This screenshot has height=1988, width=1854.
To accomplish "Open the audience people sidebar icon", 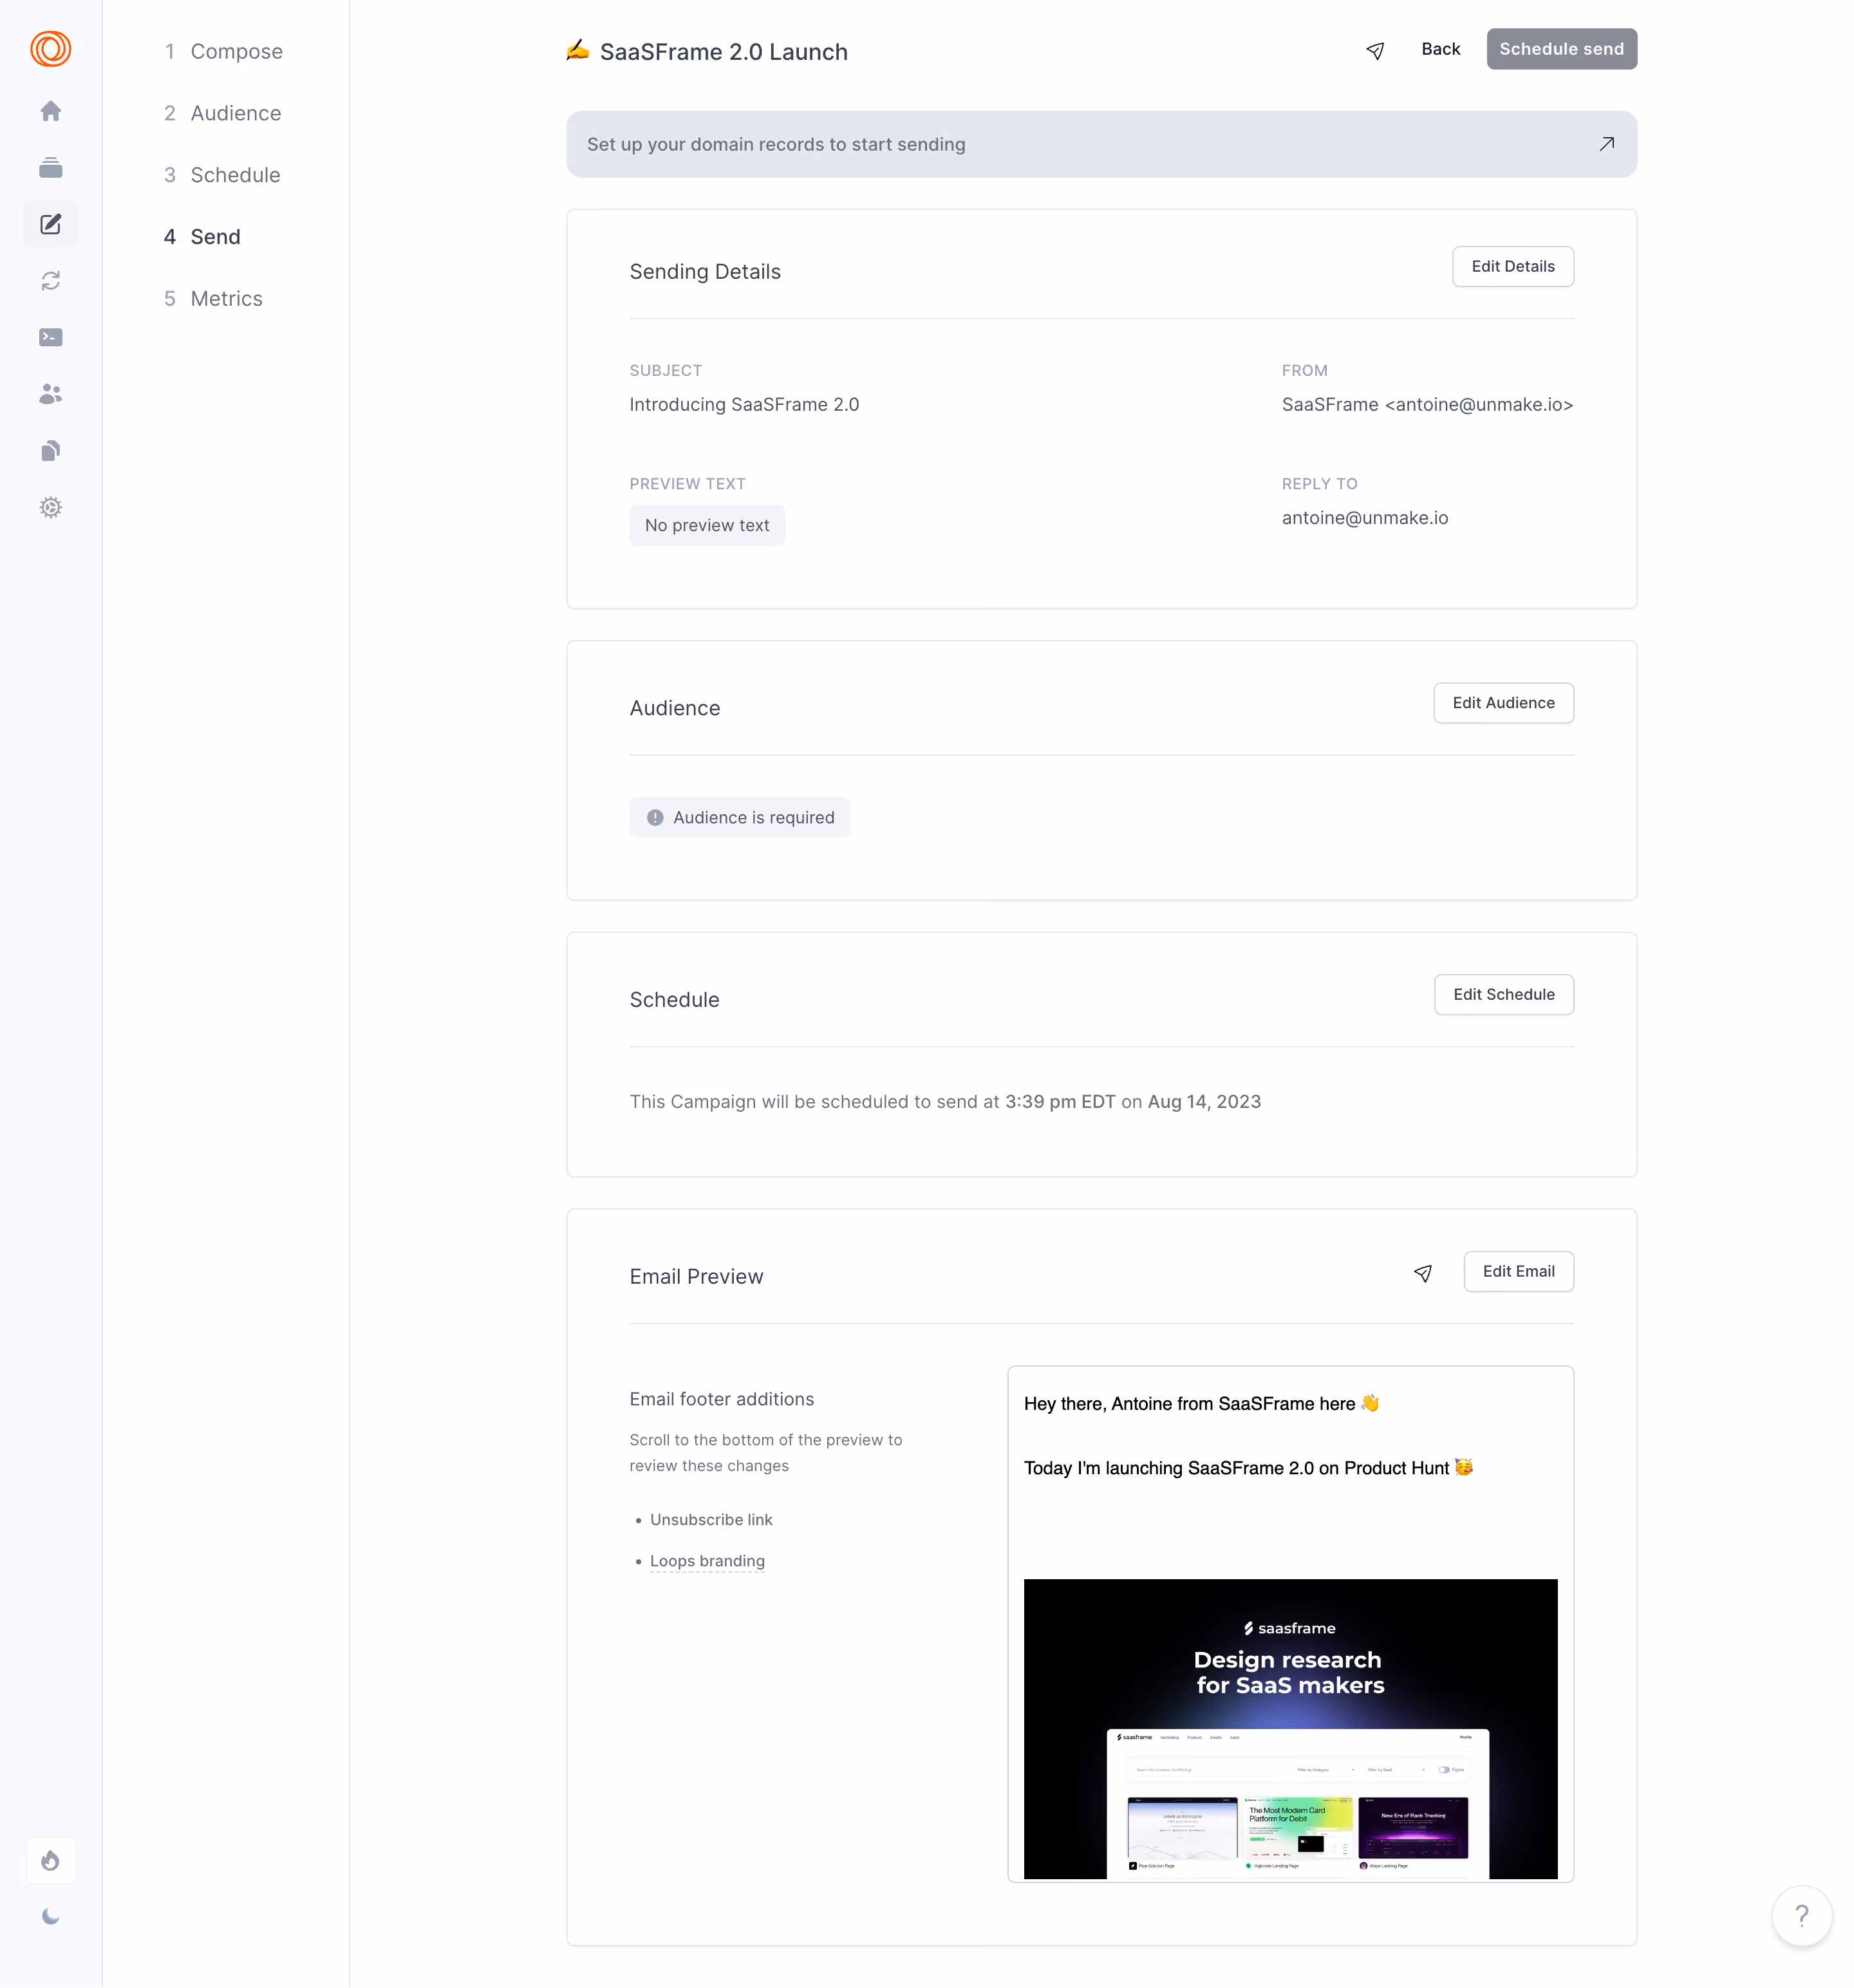I will [x=50, y=394].
